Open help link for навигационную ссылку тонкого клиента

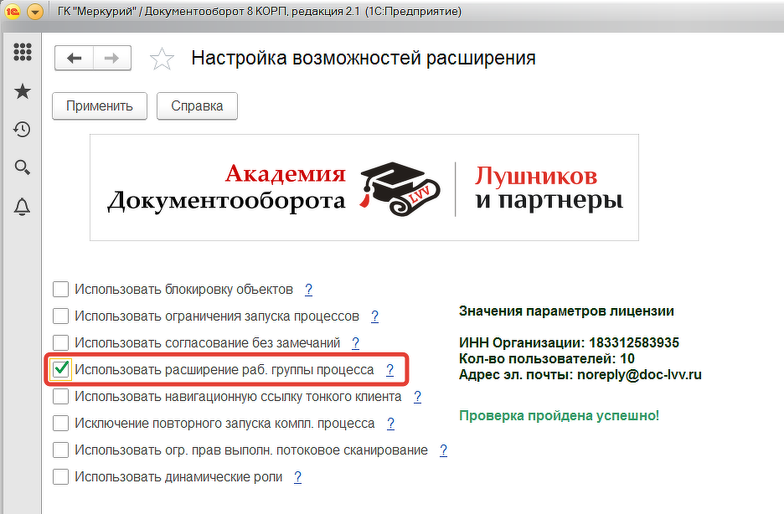pyautogui.click(x=417, y=397)
